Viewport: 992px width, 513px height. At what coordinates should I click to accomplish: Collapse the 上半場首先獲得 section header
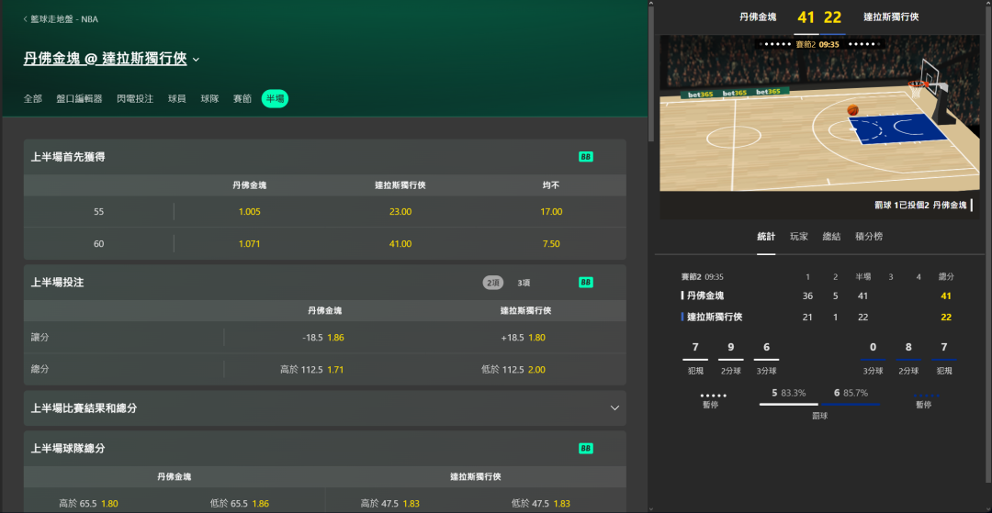(324, 157)
